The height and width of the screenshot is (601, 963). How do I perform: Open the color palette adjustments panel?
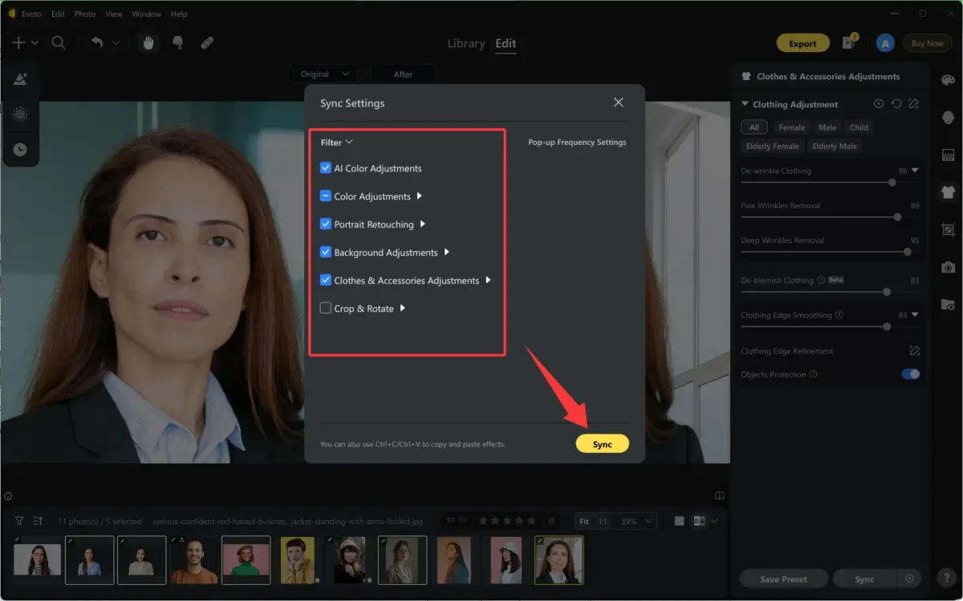point(948,78)
